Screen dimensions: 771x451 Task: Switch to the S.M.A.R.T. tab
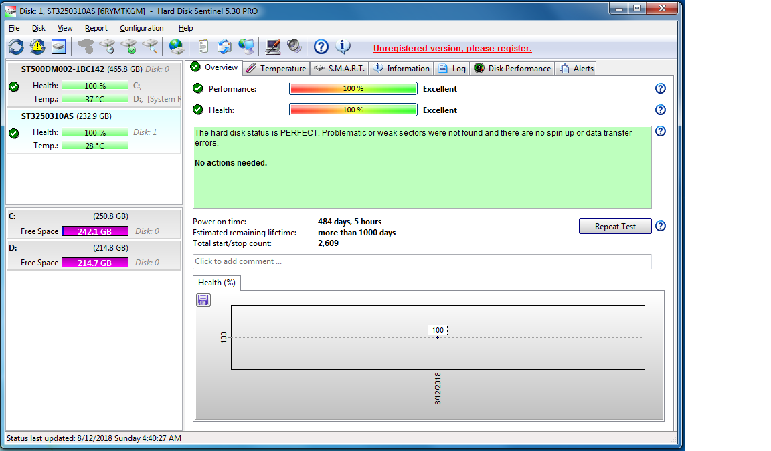(339, 69)
